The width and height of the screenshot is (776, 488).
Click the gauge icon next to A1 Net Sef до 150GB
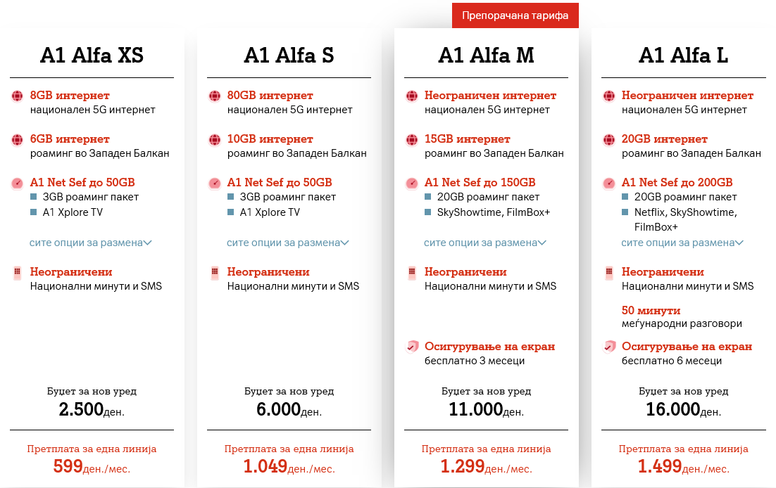click(412, 184)
